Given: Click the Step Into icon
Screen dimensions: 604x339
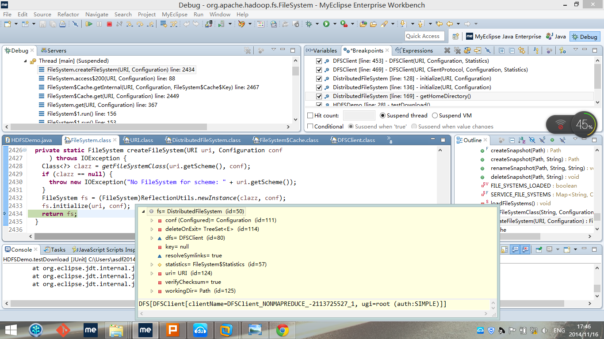Looking at the screenshot, I should (129, 24).
